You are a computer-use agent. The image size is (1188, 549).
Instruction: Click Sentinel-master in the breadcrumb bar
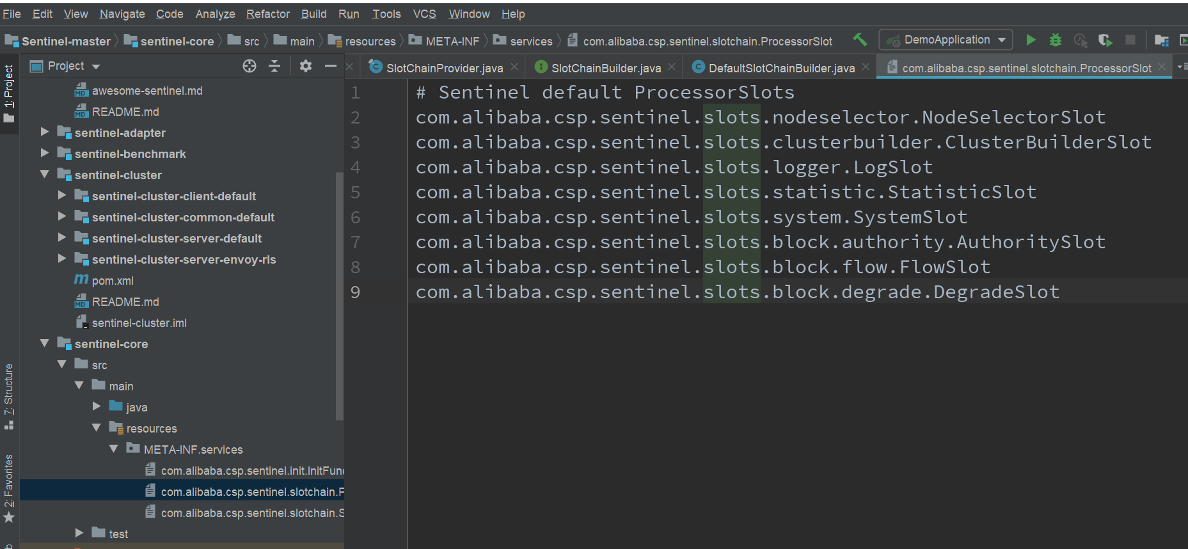point(66,42)
